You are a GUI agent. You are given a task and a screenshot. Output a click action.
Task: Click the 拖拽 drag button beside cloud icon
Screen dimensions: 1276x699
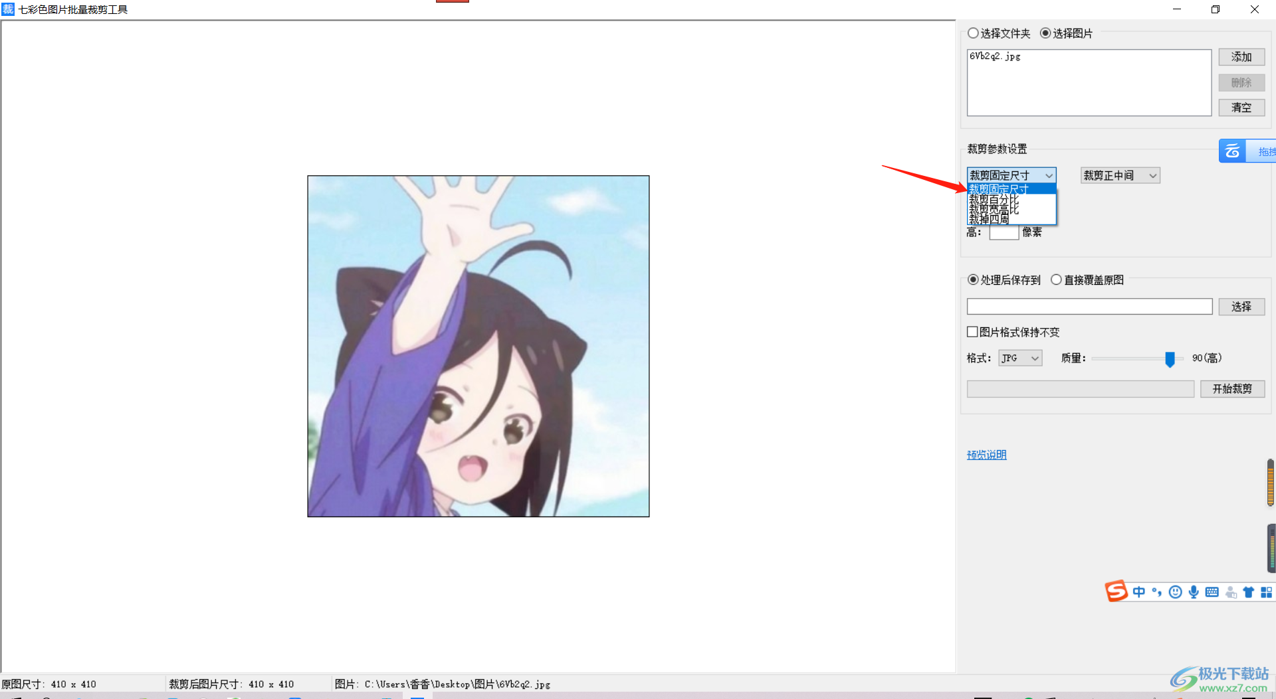coord(1261,151)
